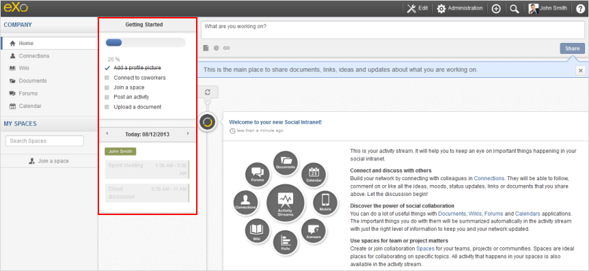Follow the Calendars link in welcome text
The image size is (589, 271).
[x=527, y=214]
